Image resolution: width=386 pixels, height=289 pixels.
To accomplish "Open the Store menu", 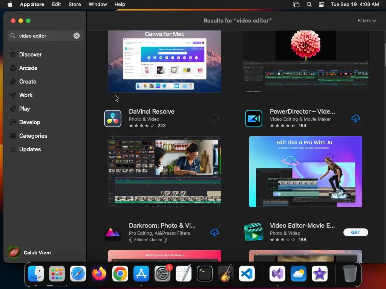I will coord(75,5).
